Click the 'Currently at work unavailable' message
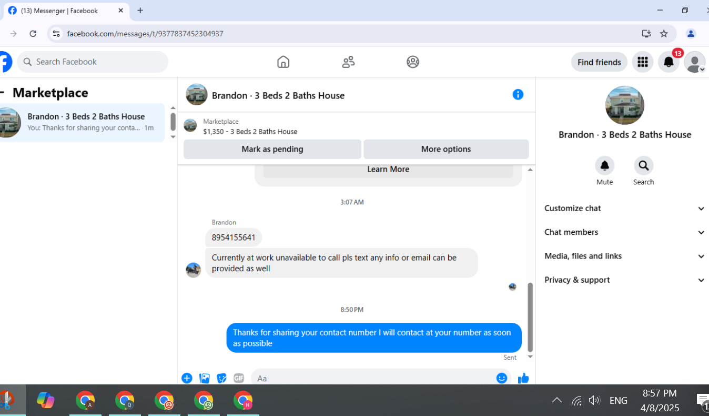This screenshot has height=416, width=709. [341, 263]
